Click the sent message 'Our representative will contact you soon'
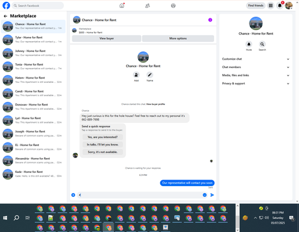This screenshot has width=299, height=232. point(187,183)
